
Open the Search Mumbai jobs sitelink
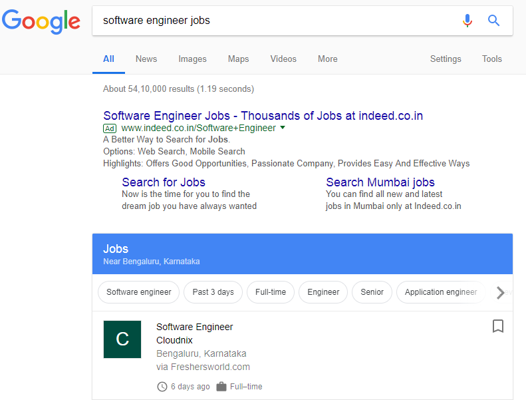point(380,182)
